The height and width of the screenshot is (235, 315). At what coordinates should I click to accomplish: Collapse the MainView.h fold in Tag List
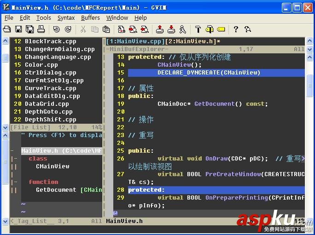click(x=12, y=151)
